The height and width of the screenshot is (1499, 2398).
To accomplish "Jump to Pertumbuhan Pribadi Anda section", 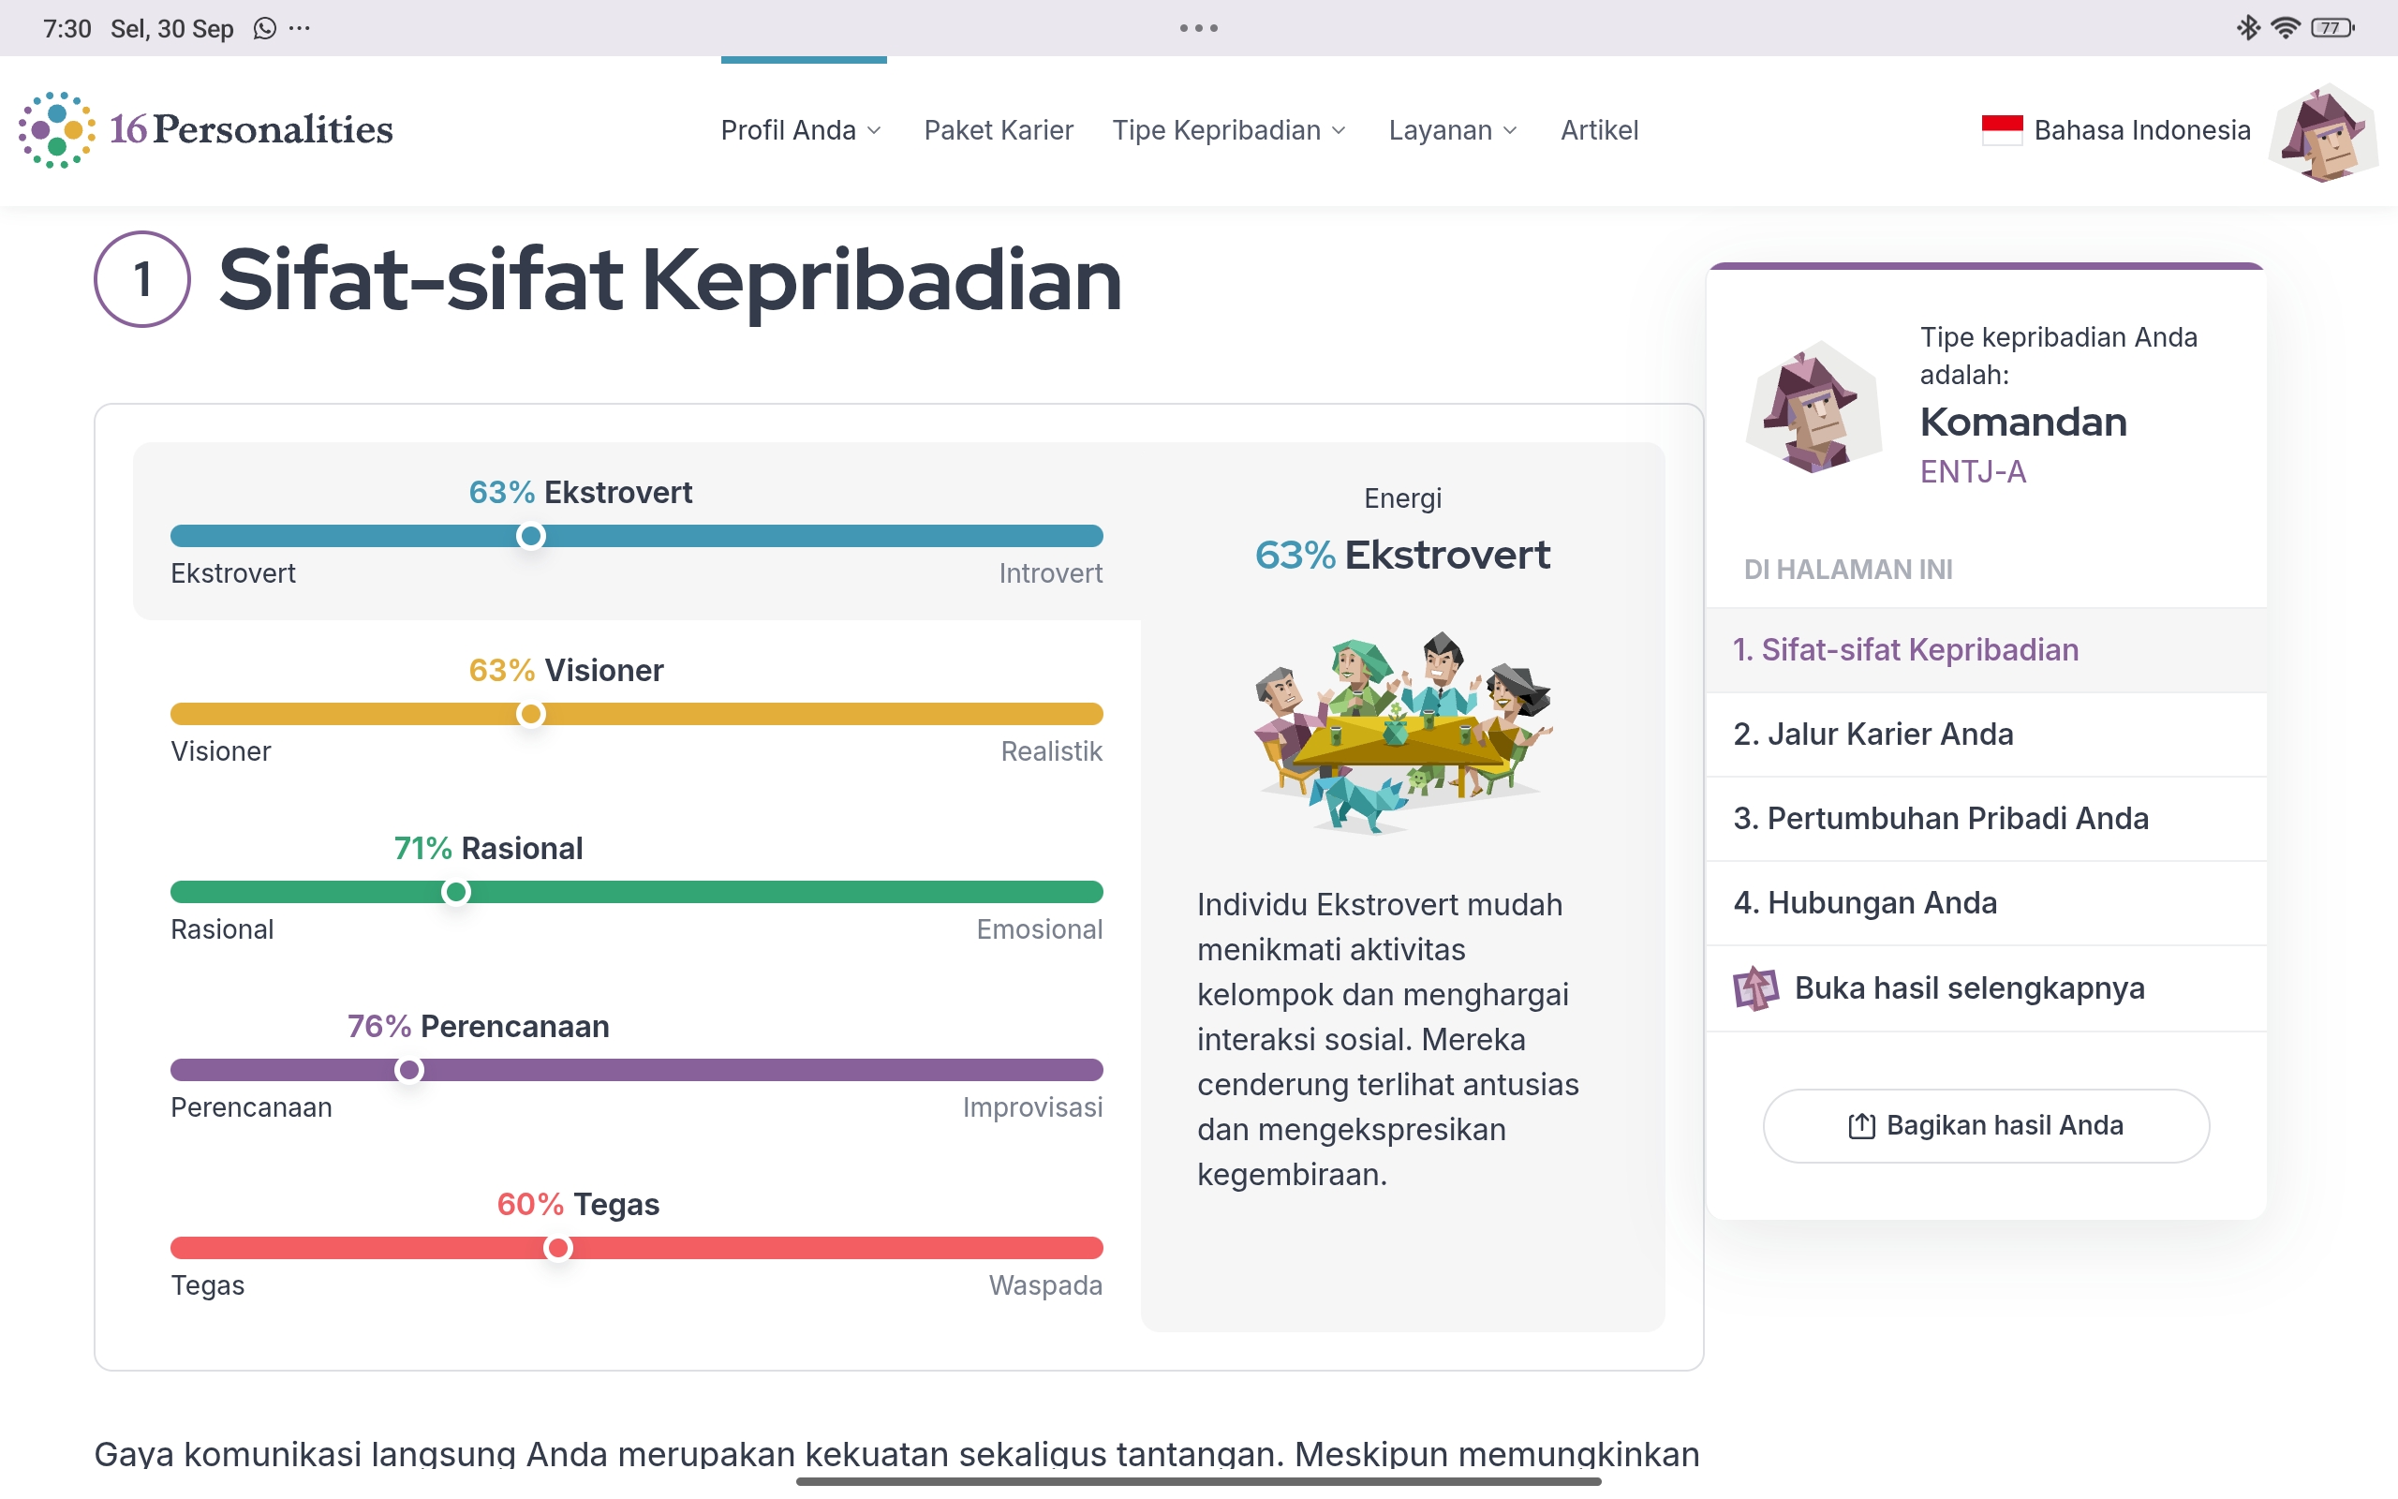I will tap(1940, 818).
